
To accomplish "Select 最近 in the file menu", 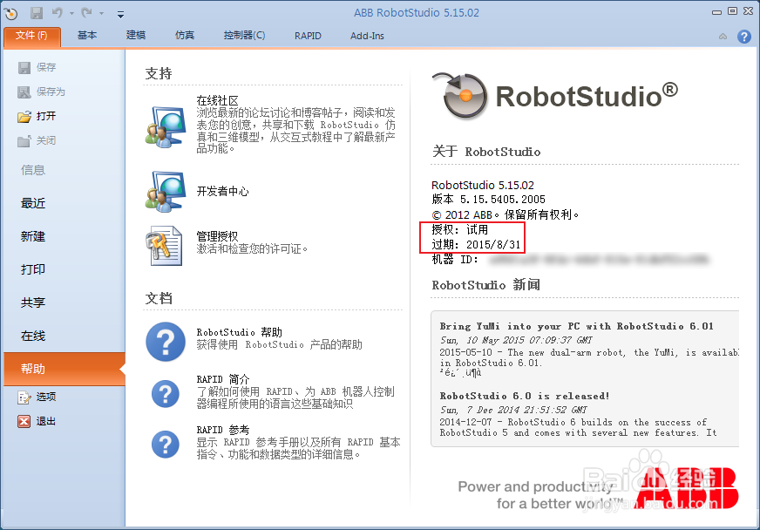I will coord(33,203).
